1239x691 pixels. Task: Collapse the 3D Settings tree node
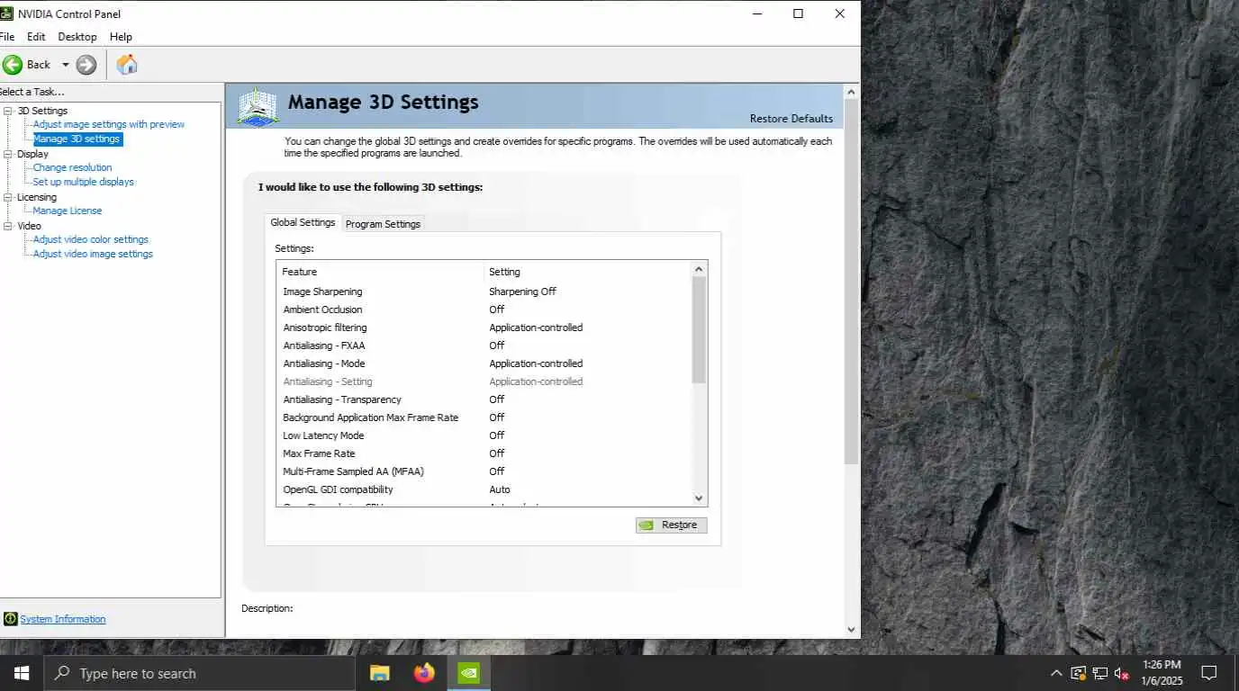pyautogui.click(x=8, y=111)
